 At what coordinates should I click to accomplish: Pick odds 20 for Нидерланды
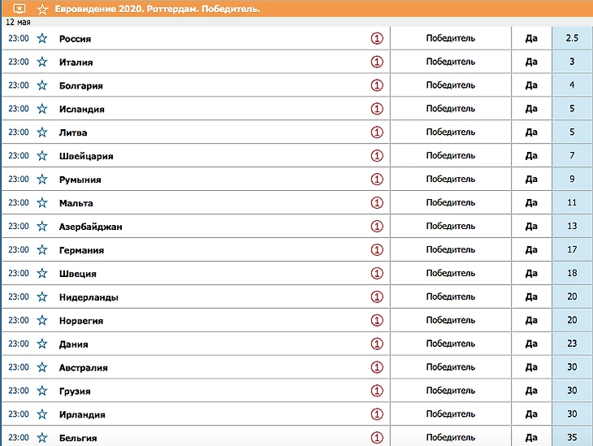[x=572, y=297]
